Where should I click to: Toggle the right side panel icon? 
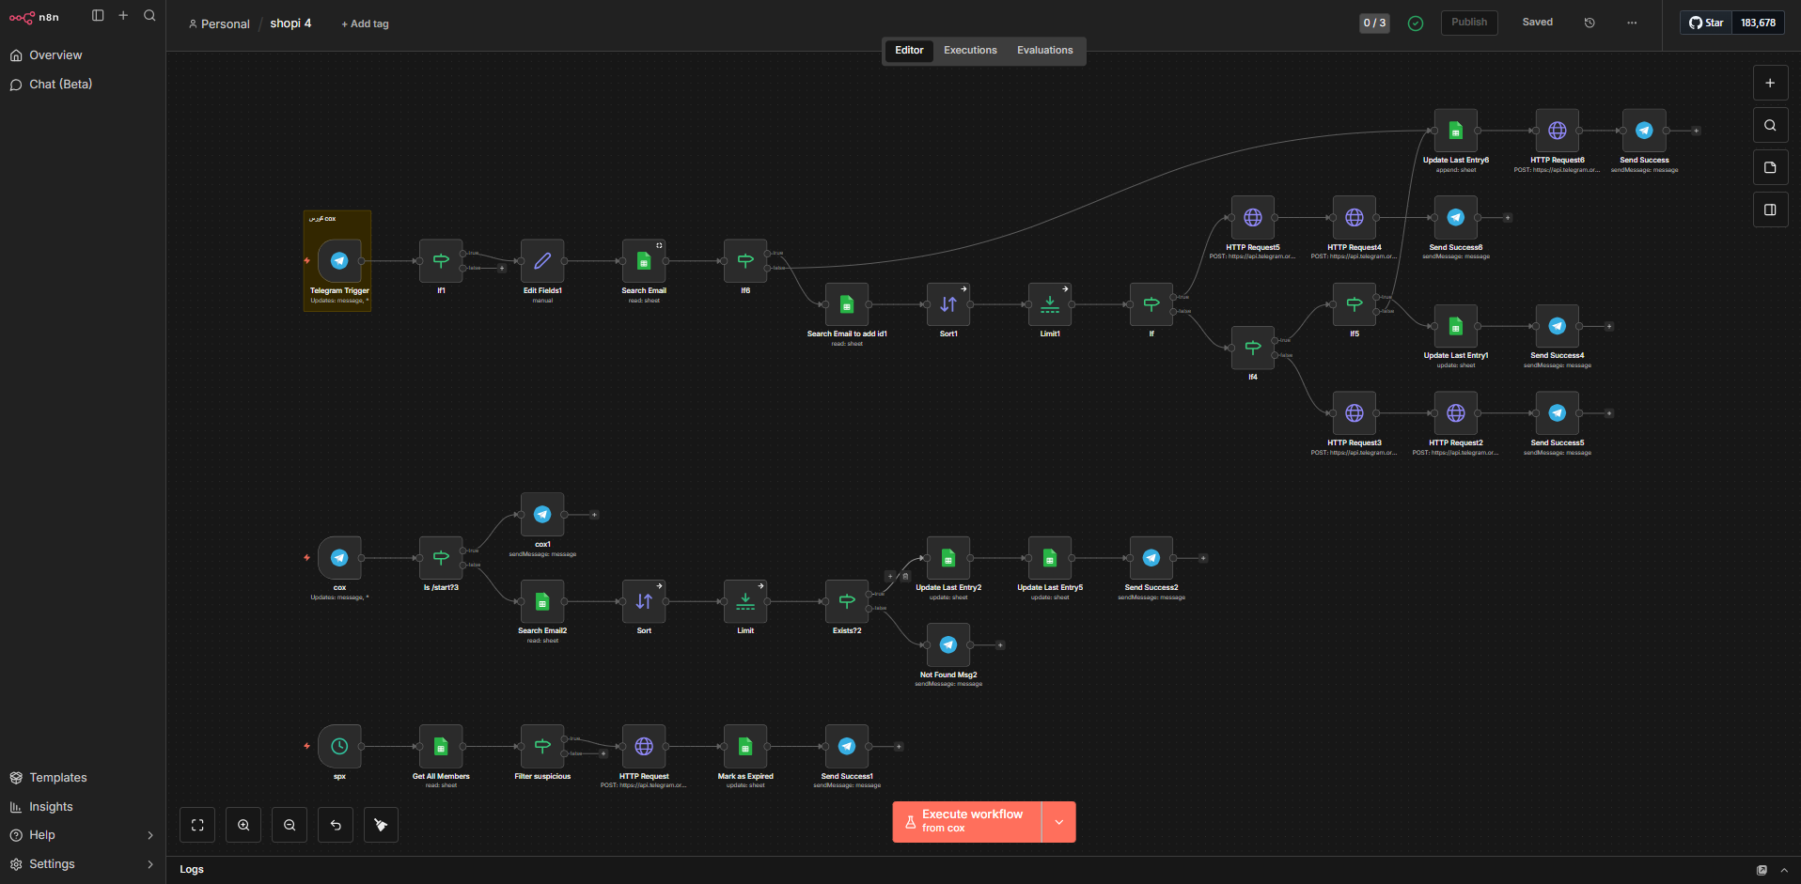click(x=1770, y=209)
